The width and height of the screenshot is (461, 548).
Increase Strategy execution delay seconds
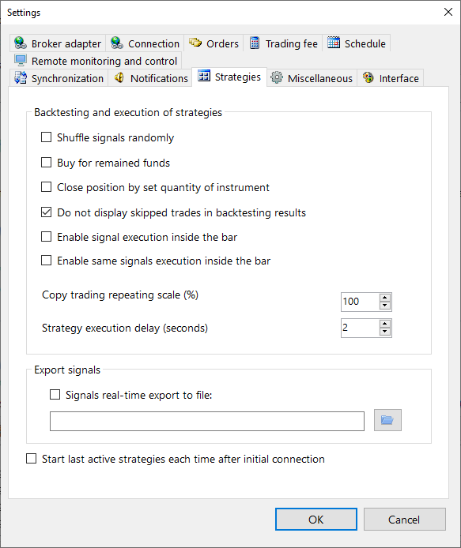[x=384, y=324]
